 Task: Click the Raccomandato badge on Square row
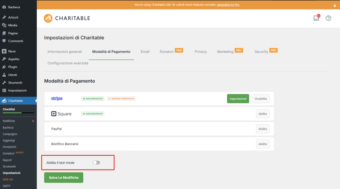click(93, 114)
